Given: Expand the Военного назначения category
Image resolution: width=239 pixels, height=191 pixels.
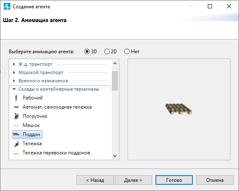Looking at the screenshot, I should (x=14, y=81).
